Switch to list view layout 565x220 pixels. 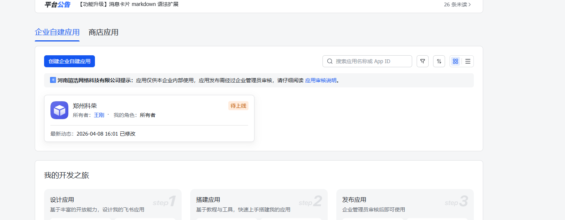point(467,61)
